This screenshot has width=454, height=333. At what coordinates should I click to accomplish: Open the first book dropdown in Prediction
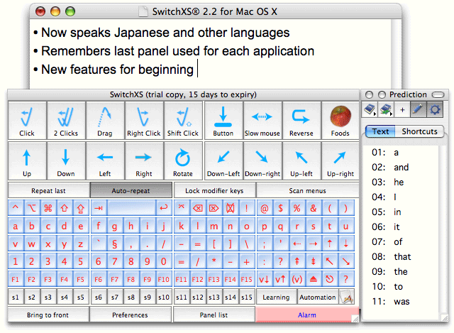[x=370, y=109]
